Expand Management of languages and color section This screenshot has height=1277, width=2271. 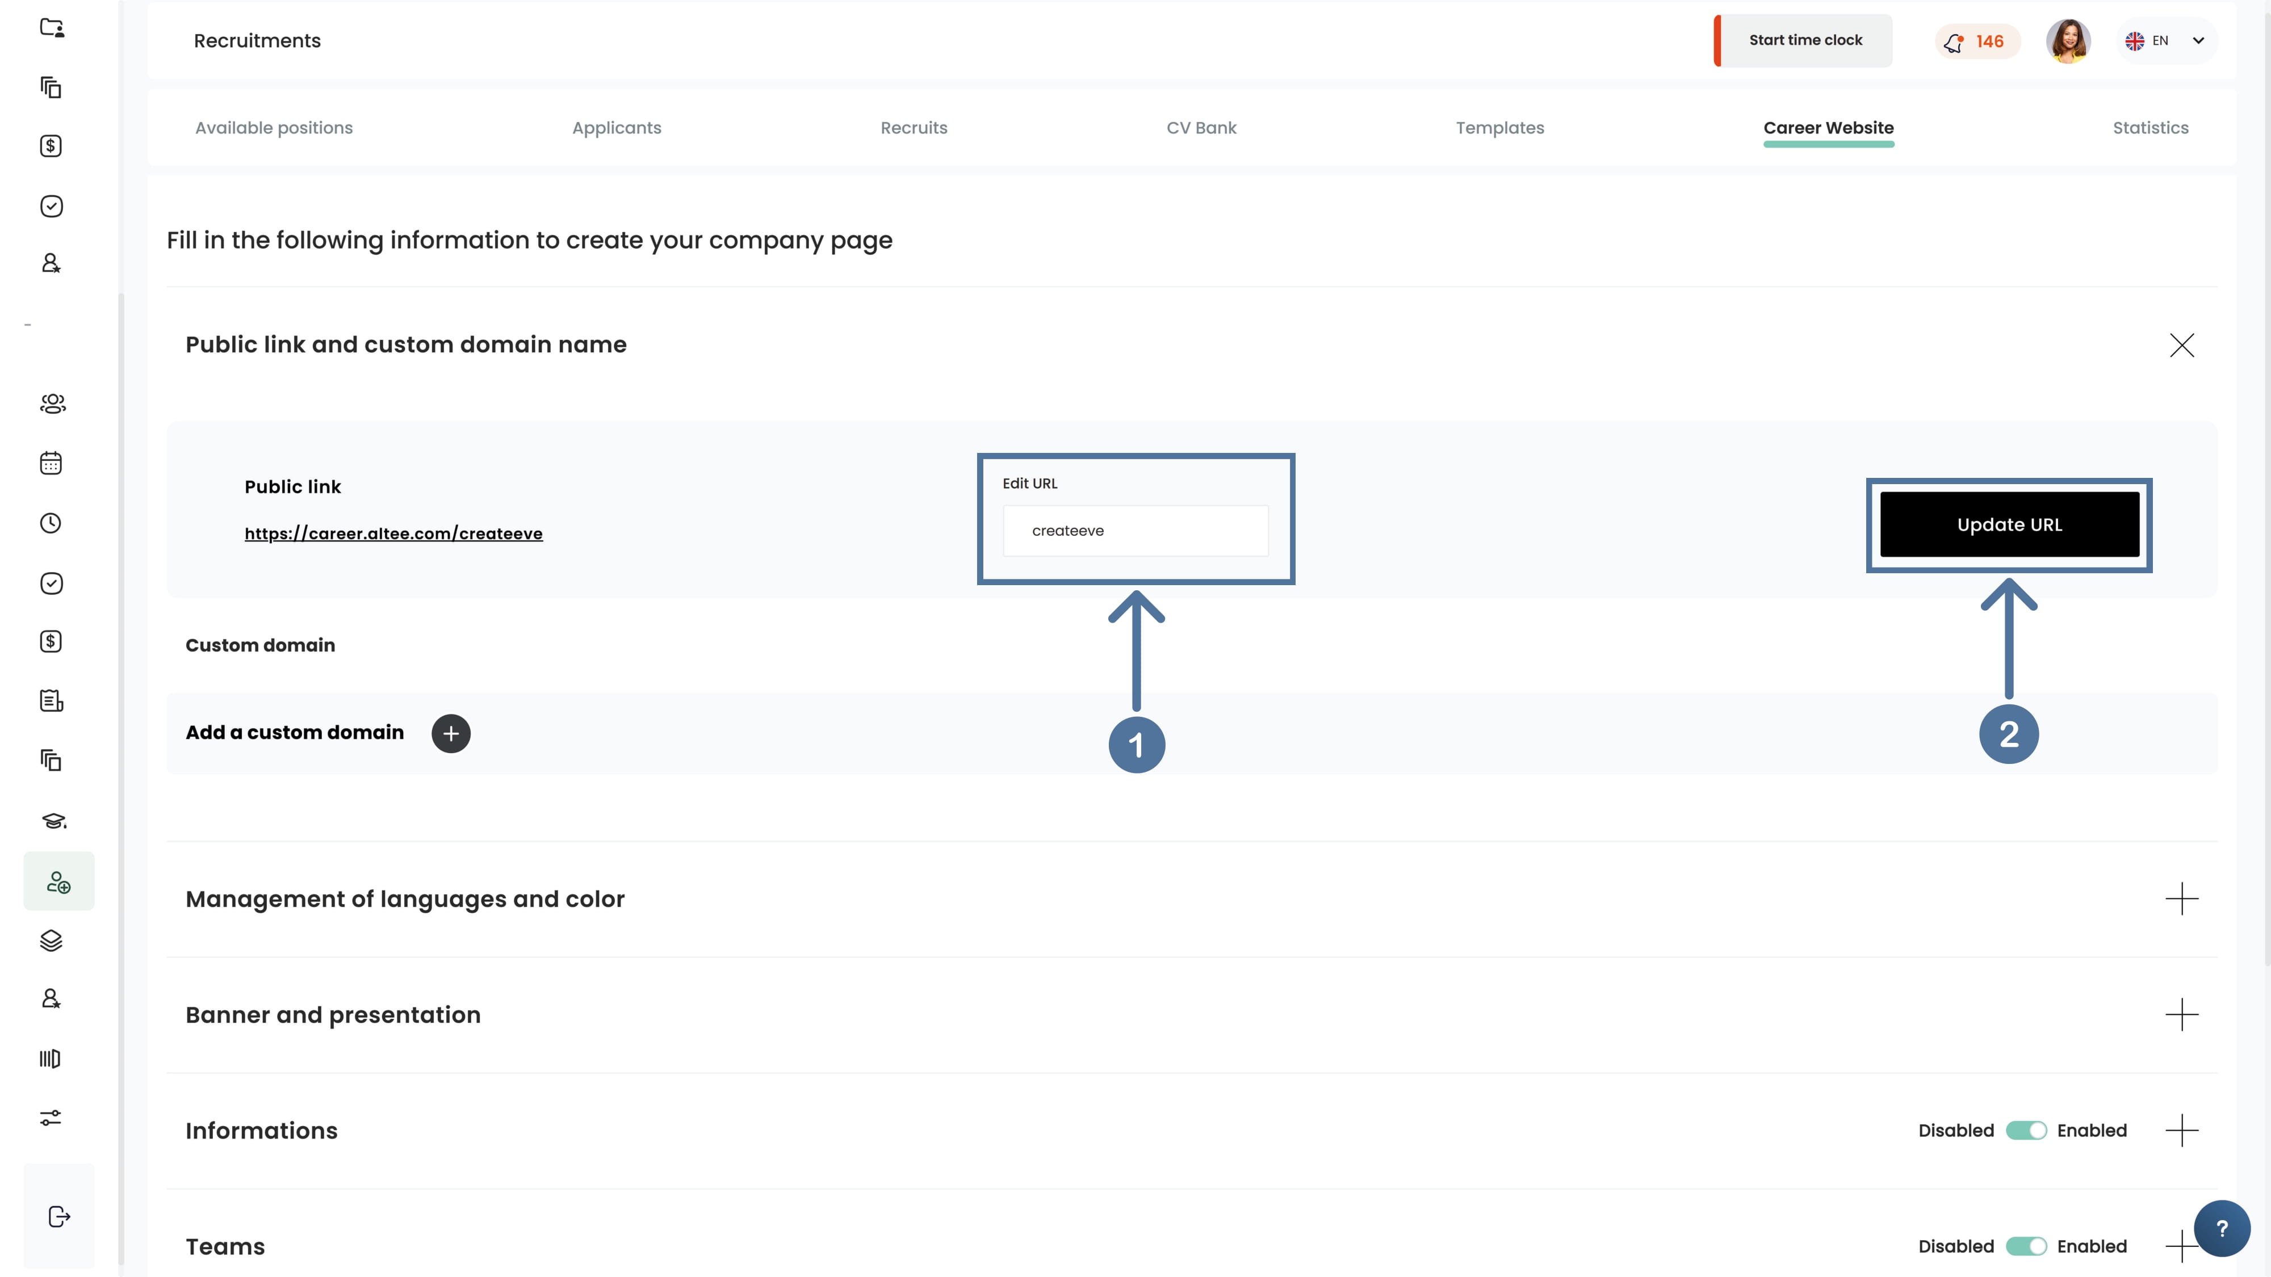pyautogui.click(x=2182, y=899)
